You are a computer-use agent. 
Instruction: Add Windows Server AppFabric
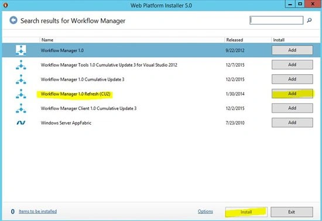tap(292, 123)
